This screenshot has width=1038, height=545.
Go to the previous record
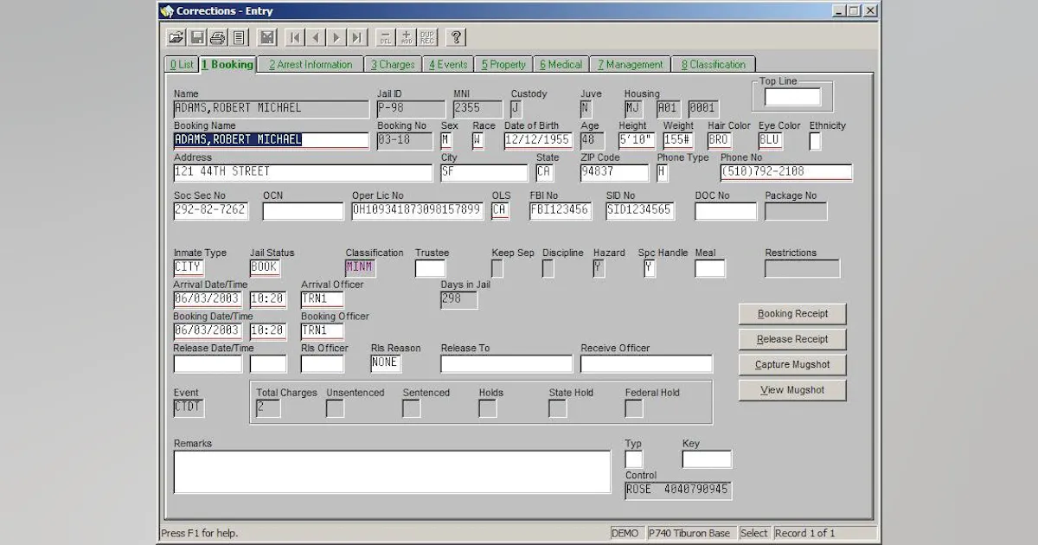click(316, 37)
